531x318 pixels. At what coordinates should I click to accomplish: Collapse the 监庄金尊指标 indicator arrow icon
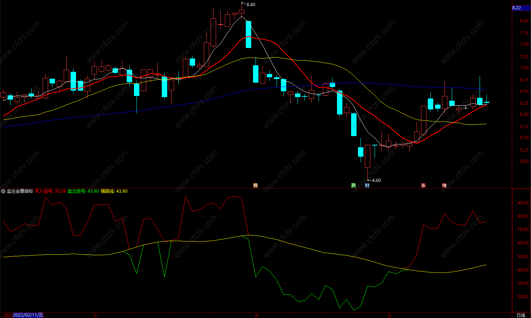click(3, 191)
